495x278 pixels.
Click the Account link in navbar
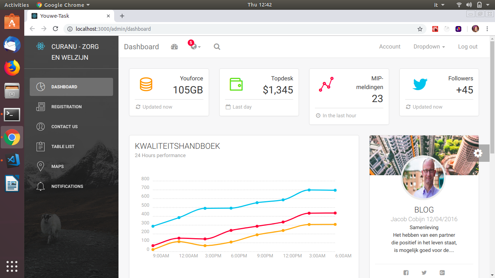click(390, 47)
